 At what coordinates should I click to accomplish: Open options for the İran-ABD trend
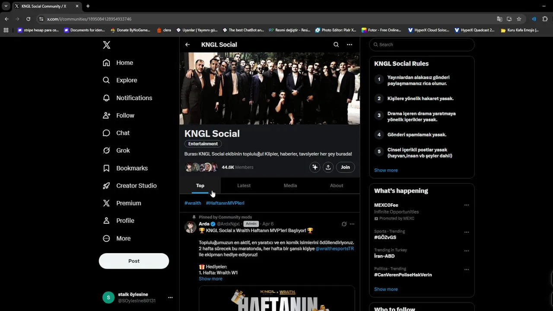[x=467, y=251]
